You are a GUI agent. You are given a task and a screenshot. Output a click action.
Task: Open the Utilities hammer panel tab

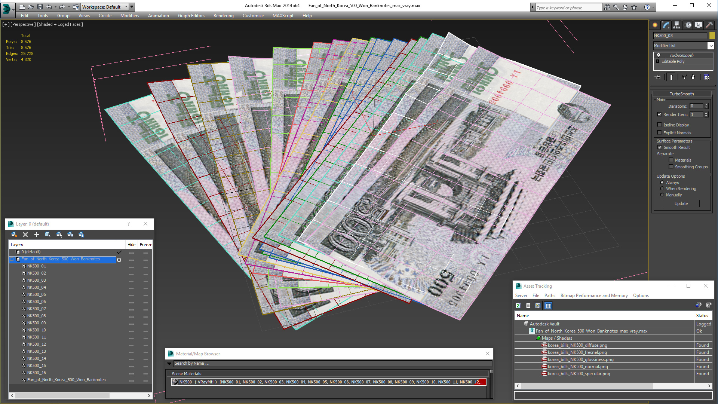click(x=709, y=25)
